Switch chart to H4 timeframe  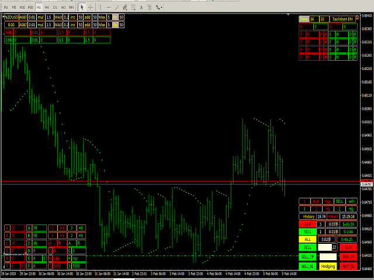pyautogui.click(x=47, y=7)
